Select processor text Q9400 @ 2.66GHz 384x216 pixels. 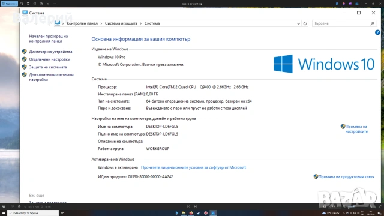coord(215,87)
